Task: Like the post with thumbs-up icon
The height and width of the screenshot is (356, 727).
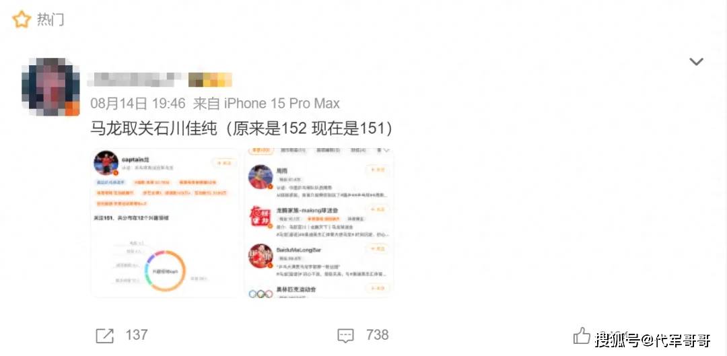Action: (582, 335)
